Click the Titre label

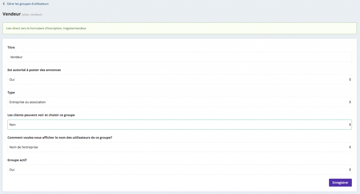pos(11,47)
